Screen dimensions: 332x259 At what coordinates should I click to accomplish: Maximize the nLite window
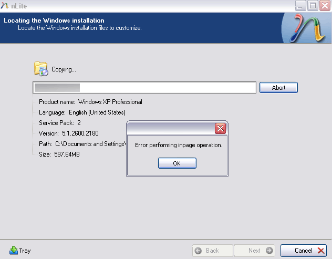[313, 5]
